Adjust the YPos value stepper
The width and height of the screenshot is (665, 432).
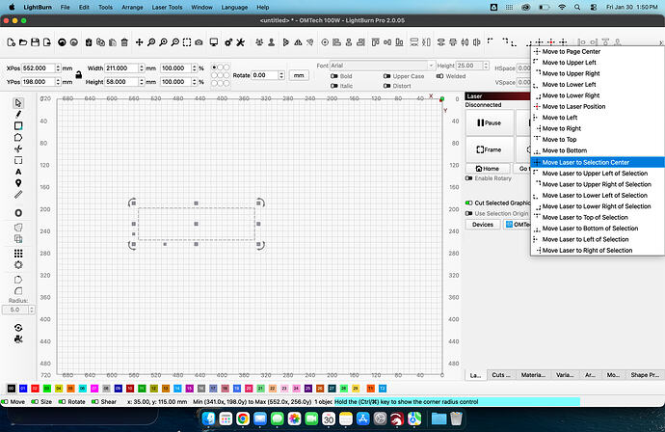point(58,81)
